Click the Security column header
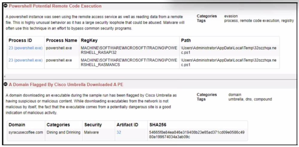 click(x=93, y=125)
